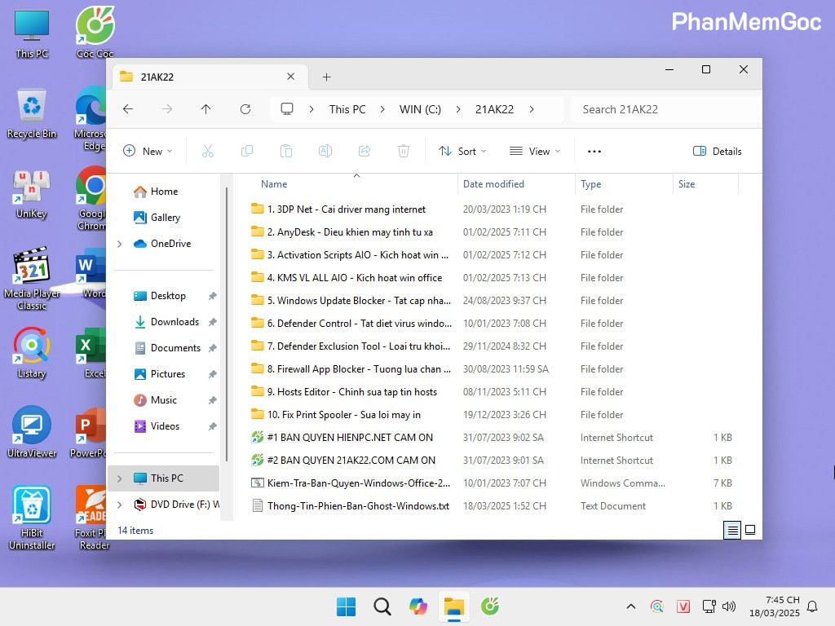
Task: Expand the OneDrive tree node
Action: (120, 244)
